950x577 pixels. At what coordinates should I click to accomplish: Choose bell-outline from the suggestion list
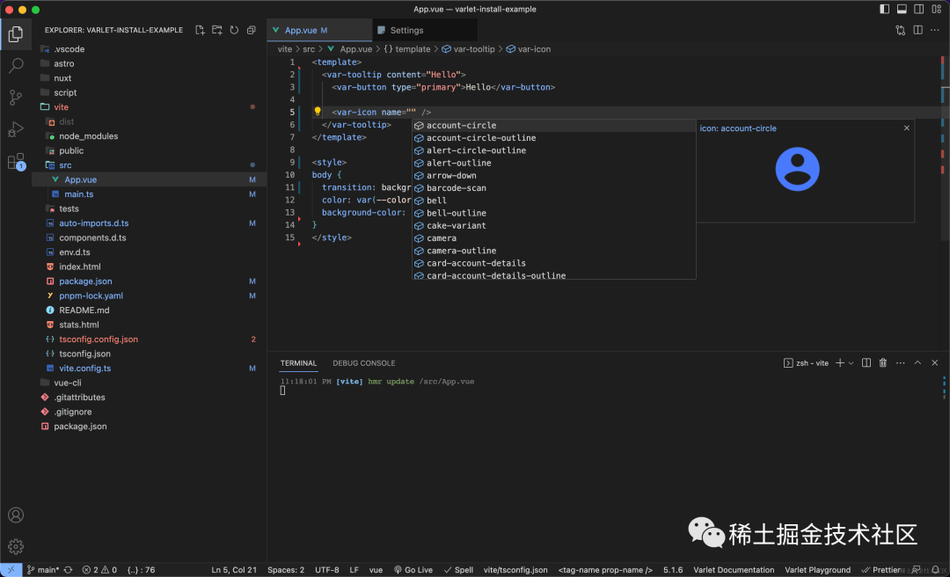click(x=554, y=214)
